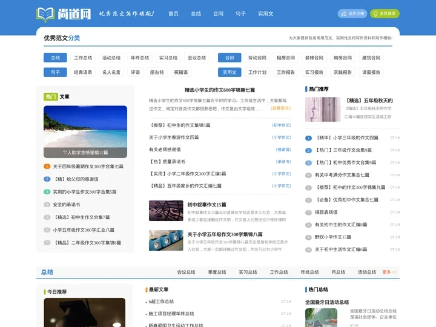Open 【精华】小学三年级的作文四篇
The image size is (436, 327).
tap(346, 137)
